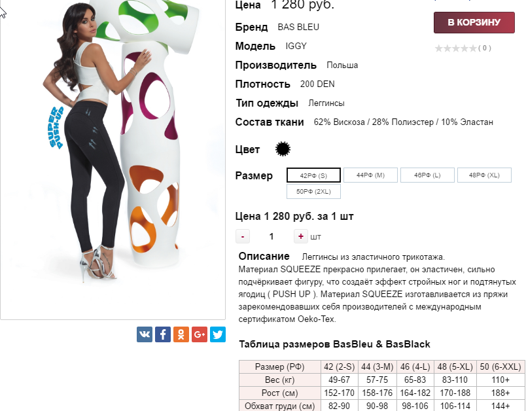526x411 pixels.
Task: Click the review count (0)
Action: (485, 48)
